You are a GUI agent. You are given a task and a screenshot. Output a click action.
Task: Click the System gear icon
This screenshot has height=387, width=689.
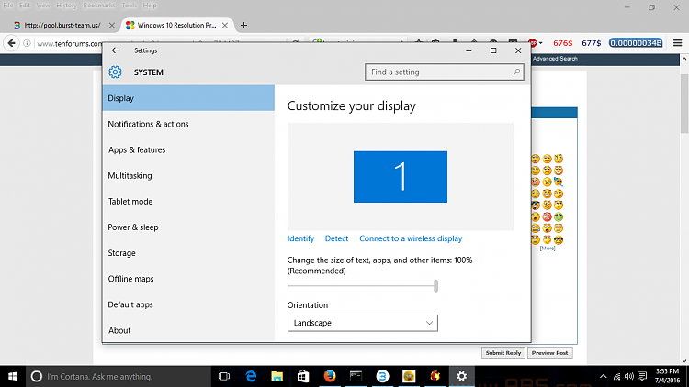tap(115, 72)
